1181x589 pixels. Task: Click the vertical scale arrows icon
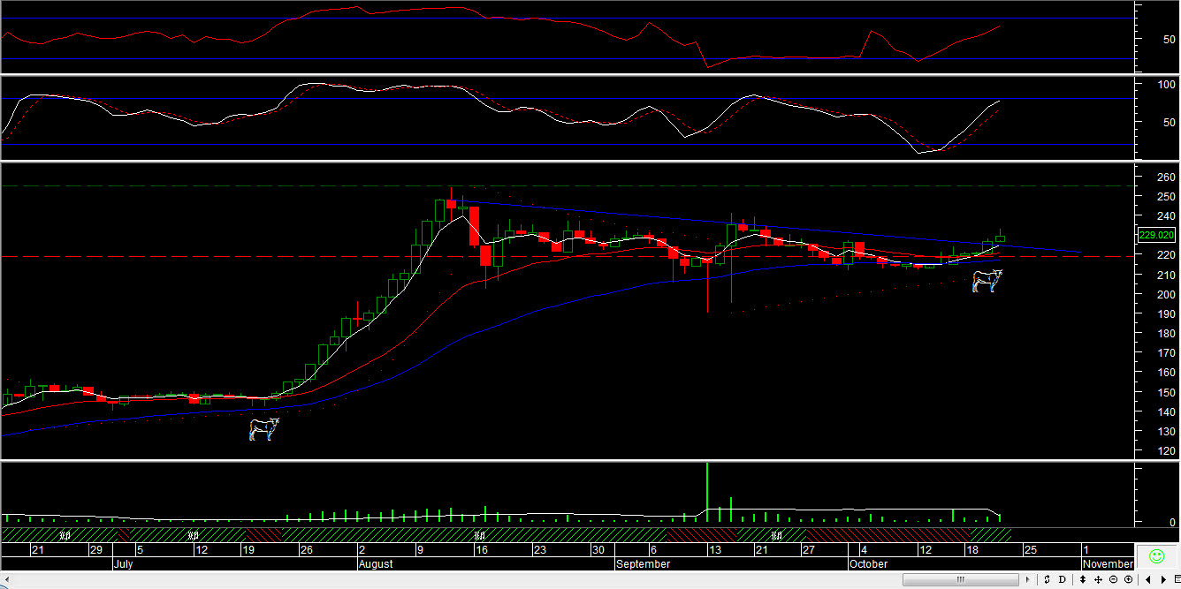click(1083, 579)
